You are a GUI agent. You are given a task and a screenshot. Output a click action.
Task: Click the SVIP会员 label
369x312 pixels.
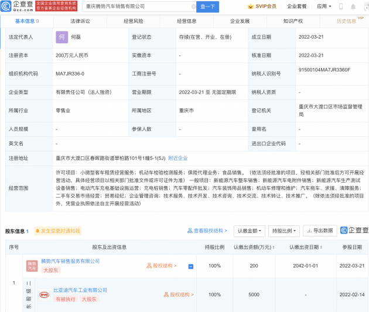[x=266, y=6]
